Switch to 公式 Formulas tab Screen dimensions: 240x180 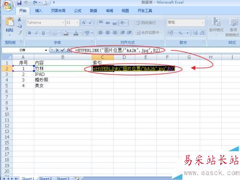[78, 11]
